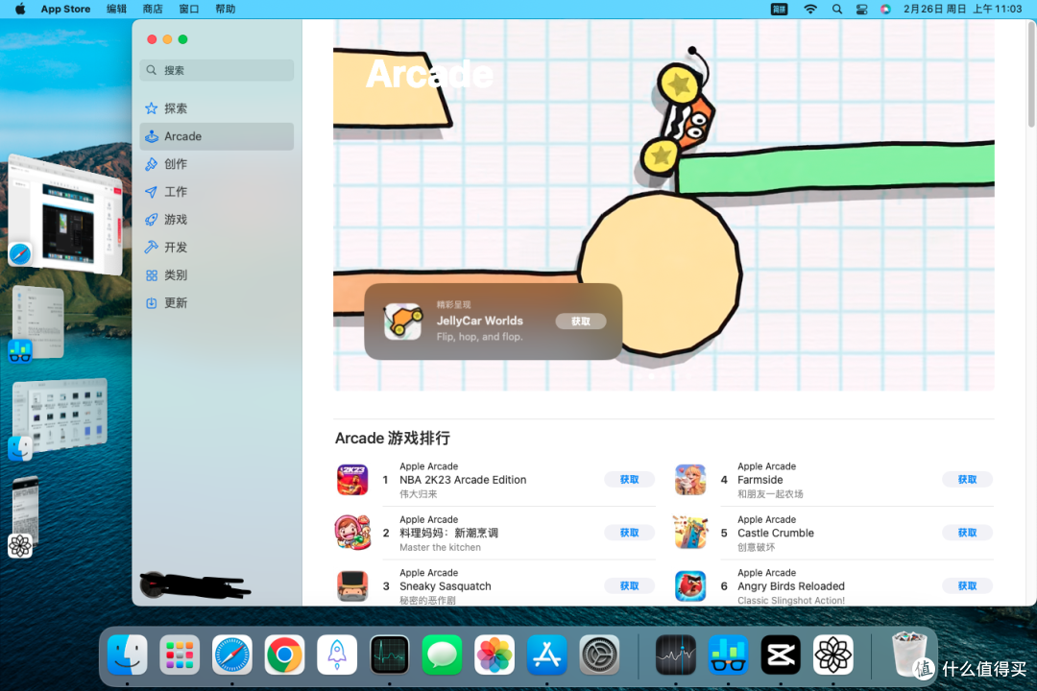Viewport: 1037px width, 691px height.
Task: Open the 帮助 menu
Action: click(226, 10)
